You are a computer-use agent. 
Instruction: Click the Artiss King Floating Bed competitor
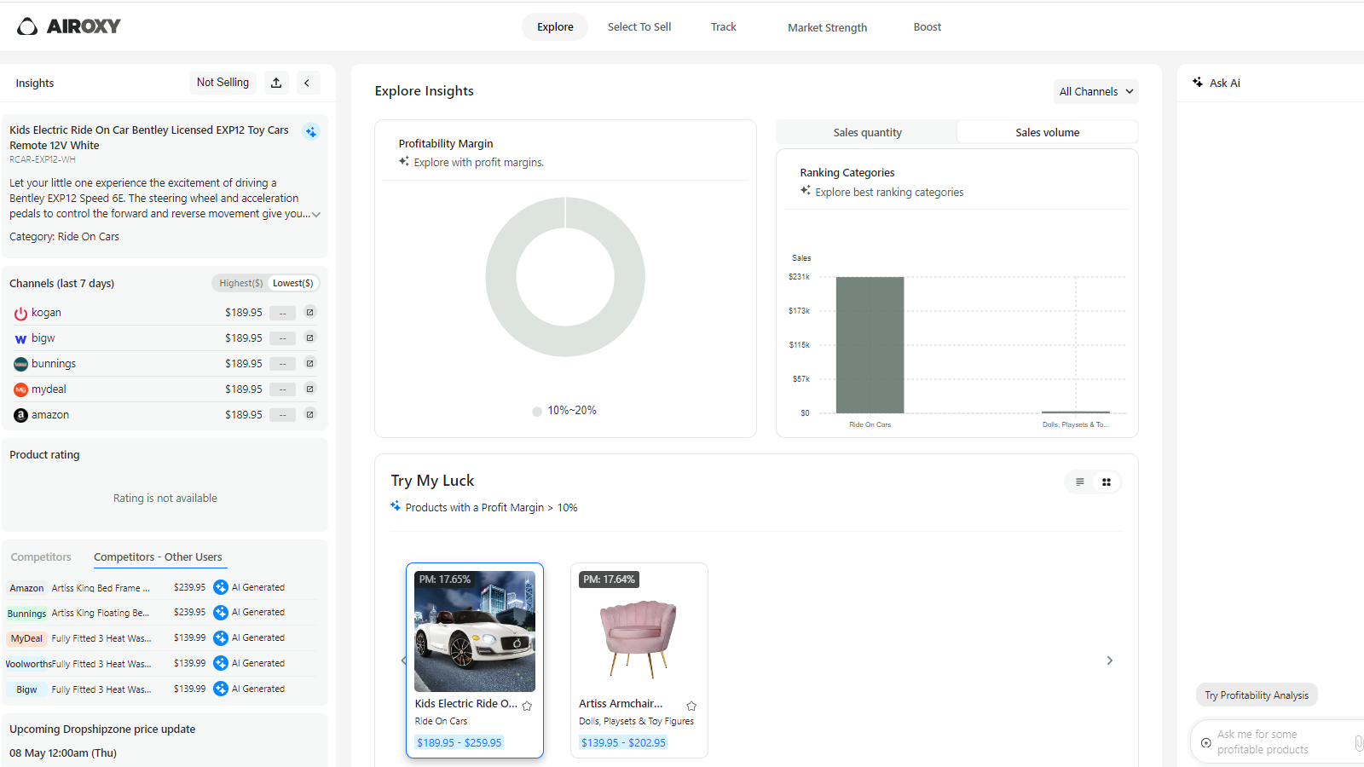pyautogui.click(x=101, y=613)
